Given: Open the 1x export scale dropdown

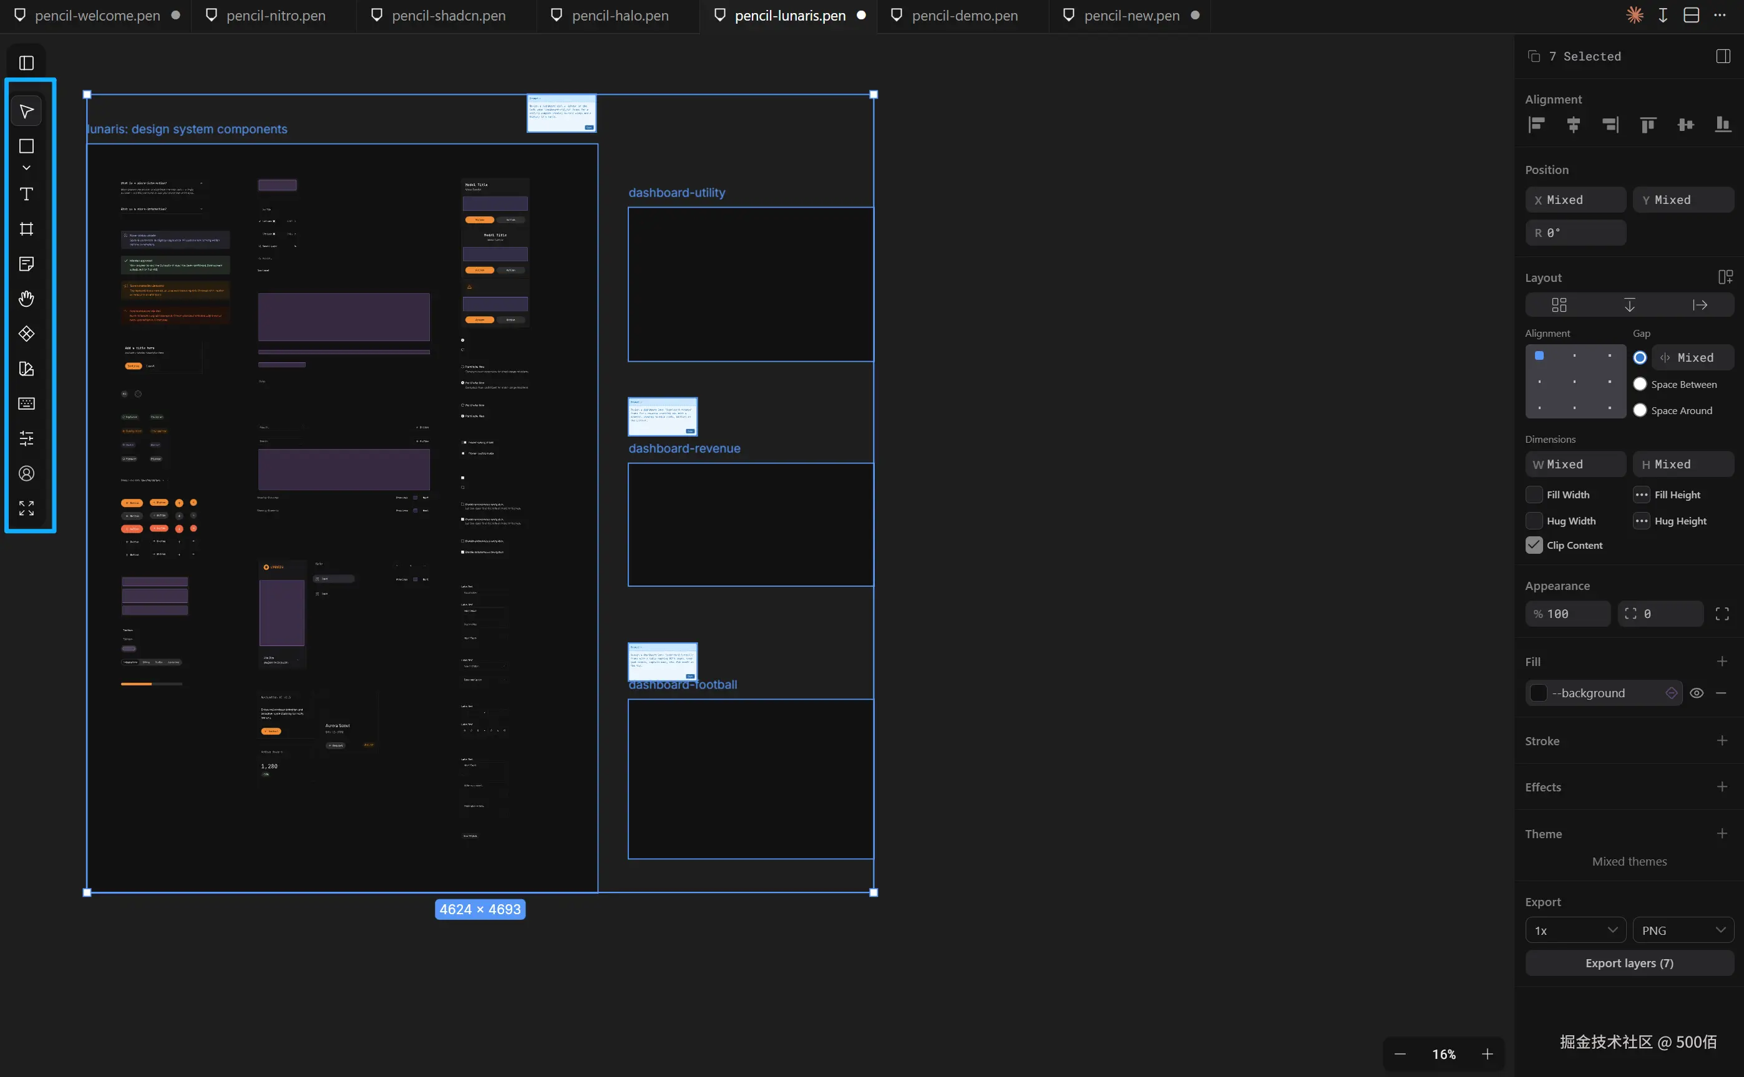Looking at the screenshot, I should pos(1575,930).
